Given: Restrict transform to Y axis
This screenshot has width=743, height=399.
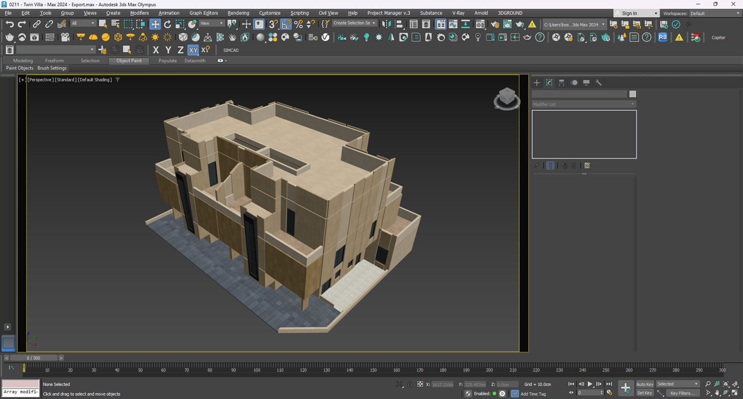Looking at the screenshot, I should point(168,50).
